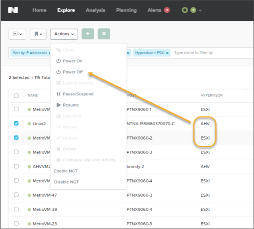
Task: Uncheck the checkbox for PTNX9060-2 row
Action: (x=16, y=138)
